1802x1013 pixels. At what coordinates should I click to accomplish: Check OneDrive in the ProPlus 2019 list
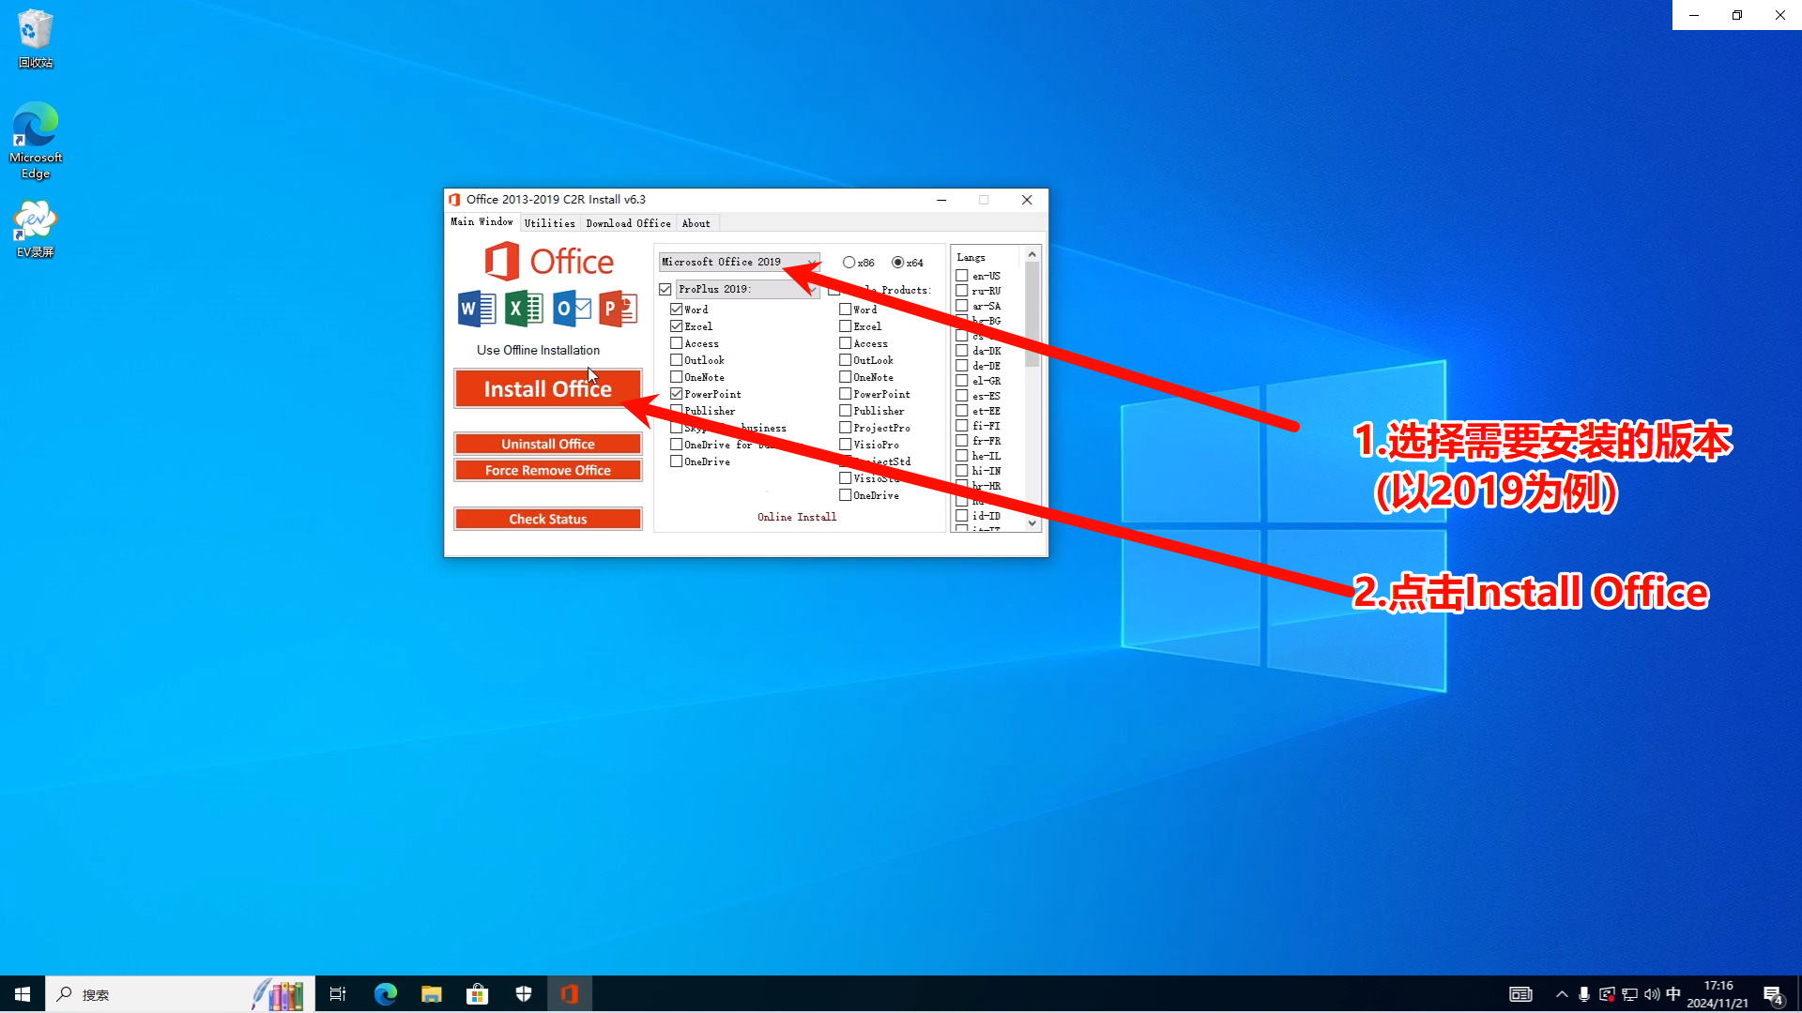pyautogui.click(x=677, y=461)
